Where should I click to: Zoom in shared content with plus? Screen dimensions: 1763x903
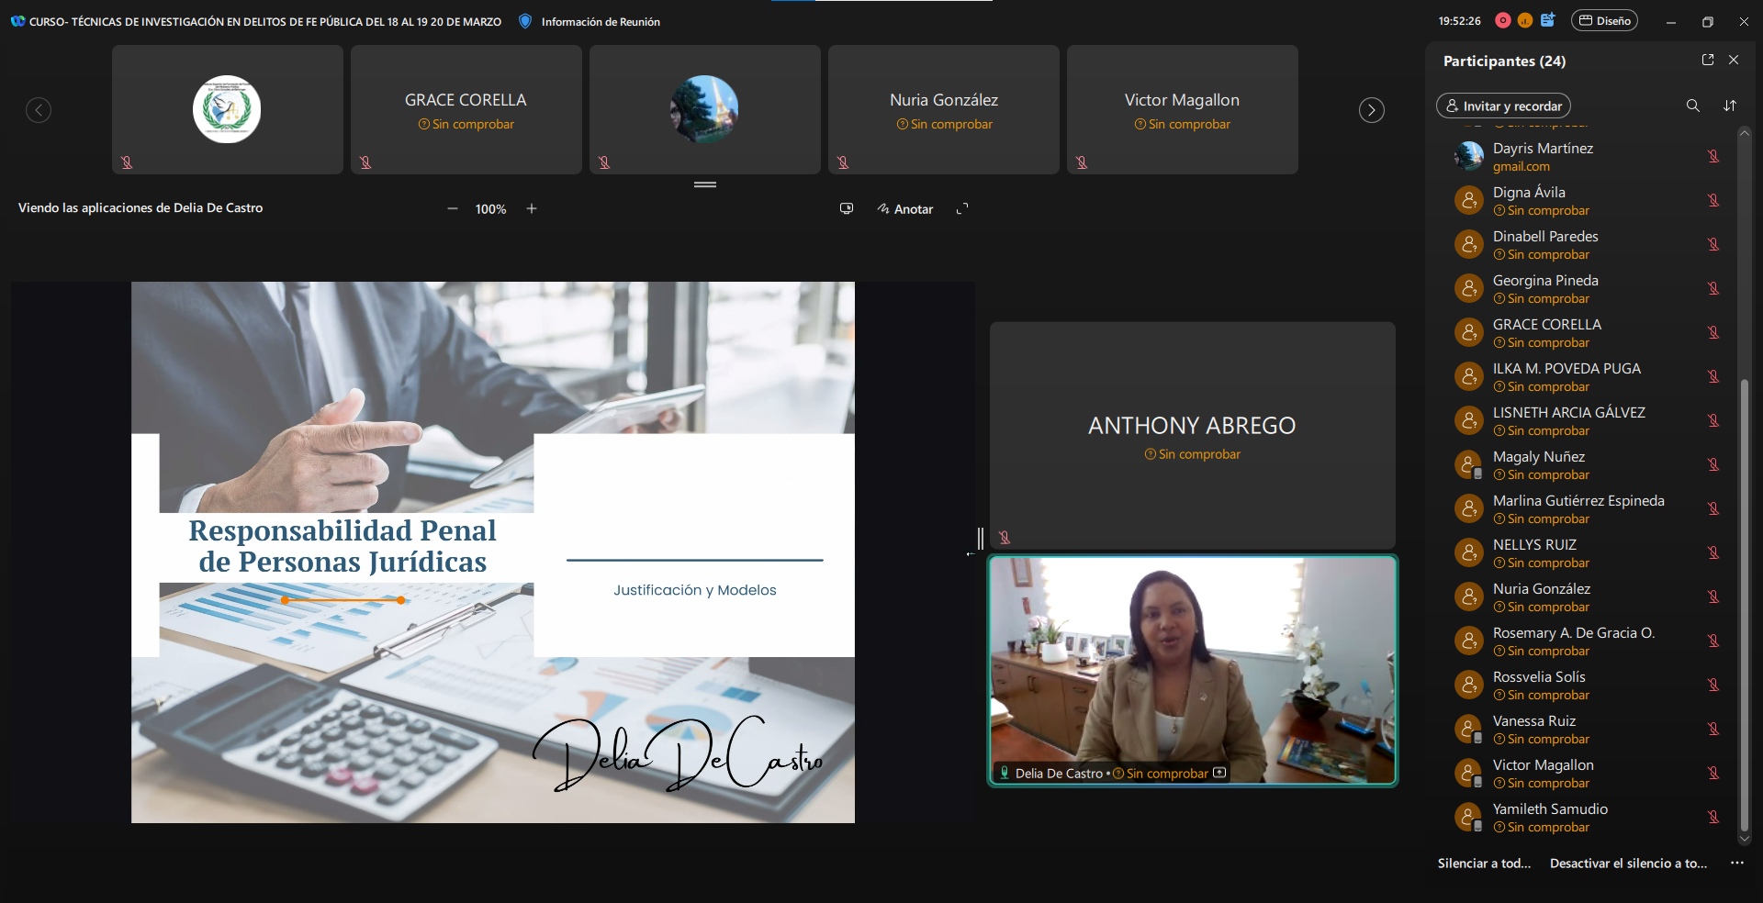[532, 209]
